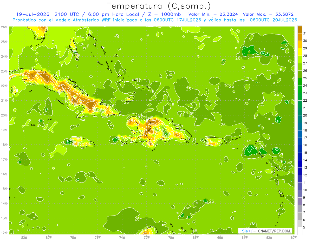312x241 pixels.
Task: Click the 16N latitude label
Action: click(x=4, y=174)
